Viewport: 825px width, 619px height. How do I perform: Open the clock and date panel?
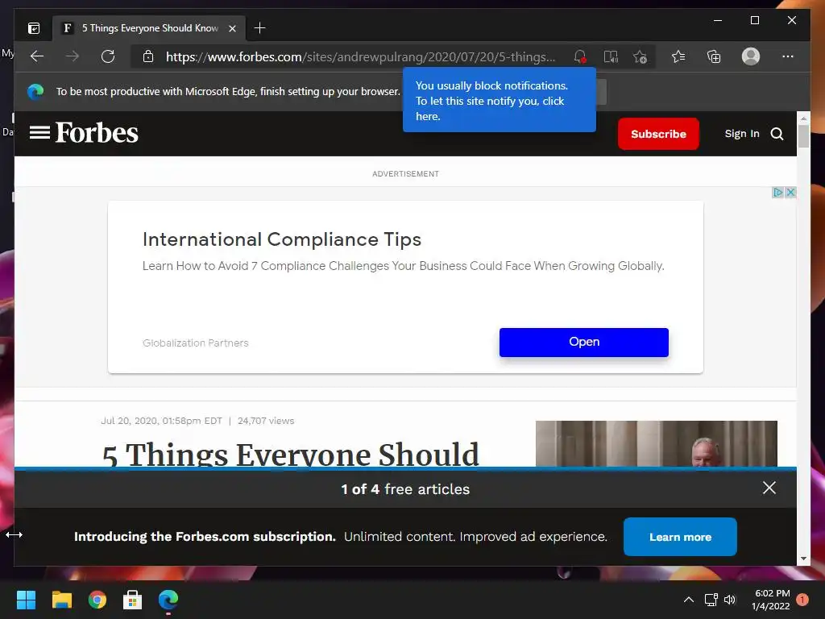[x=771, y=600]
